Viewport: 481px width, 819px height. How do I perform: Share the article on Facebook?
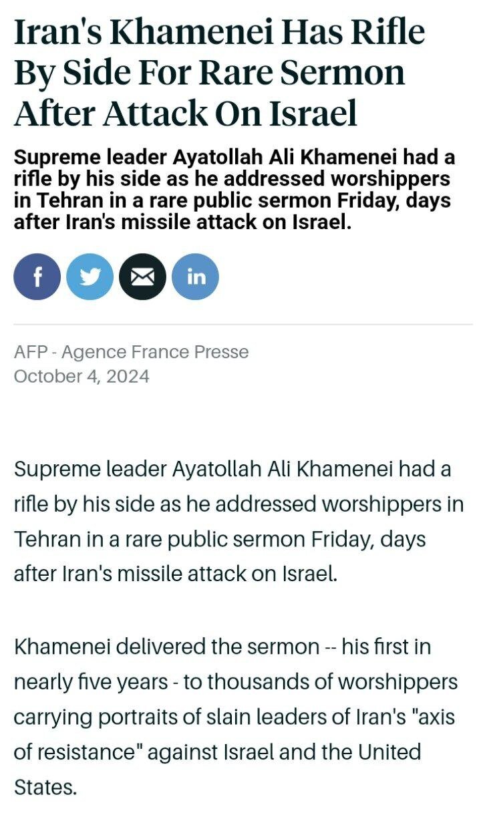pos(37,276)
